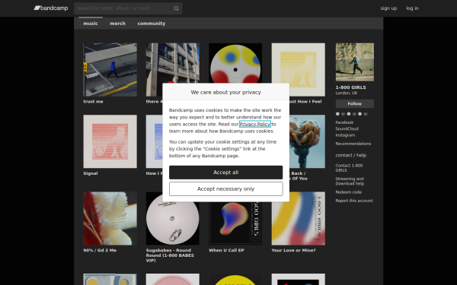
Task: Click the Bandcamp logo
Action: click(x=51, y=8)
